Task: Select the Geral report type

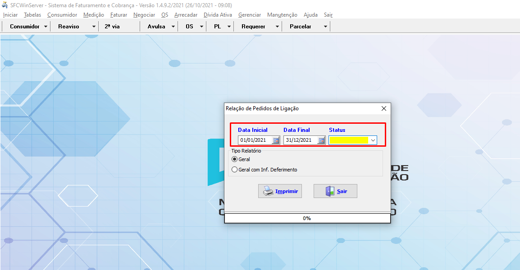Action: tap(234, 159)
